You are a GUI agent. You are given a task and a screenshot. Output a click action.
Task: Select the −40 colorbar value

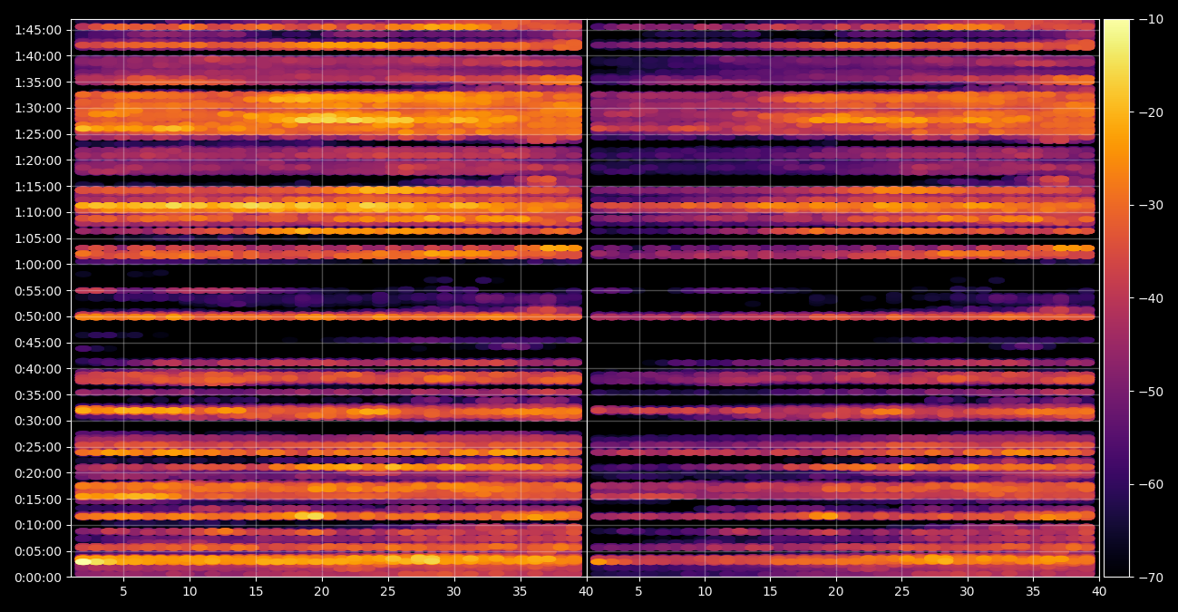coord(1152,298)
